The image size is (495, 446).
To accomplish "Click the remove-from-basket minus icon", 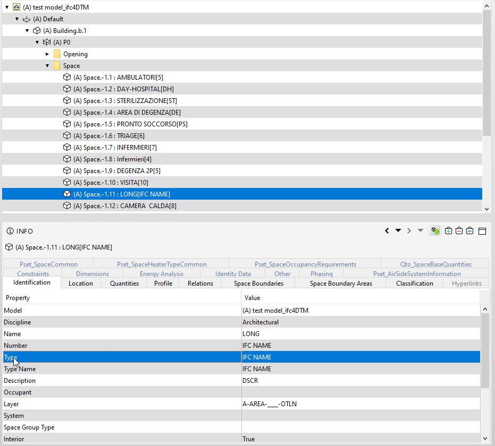I will (x=459, y=231).
